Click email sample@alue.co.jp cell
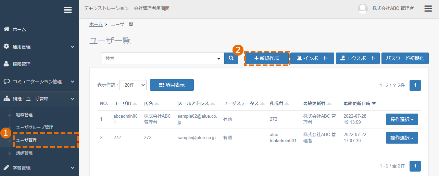Viewport: 439px width, 176px height. [197, 138]
